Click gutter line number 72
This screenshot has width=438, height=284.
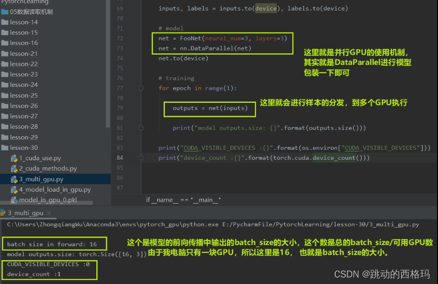[x=120, y=38]
